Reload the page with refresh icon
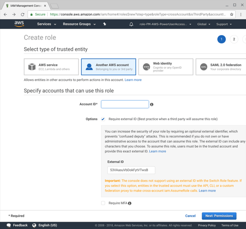 point(23,15)
